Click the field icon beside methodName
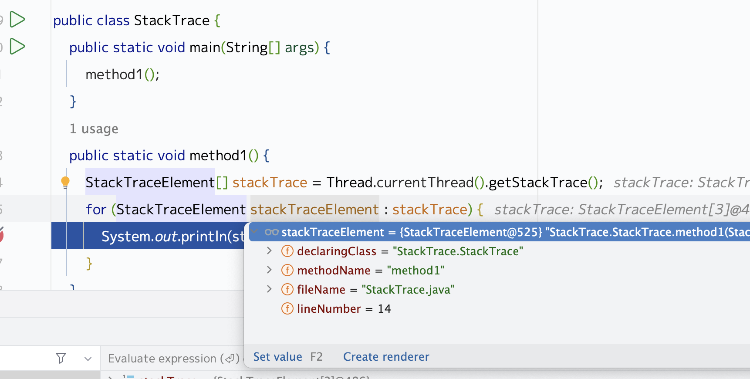750x379 pixels. 287,271
